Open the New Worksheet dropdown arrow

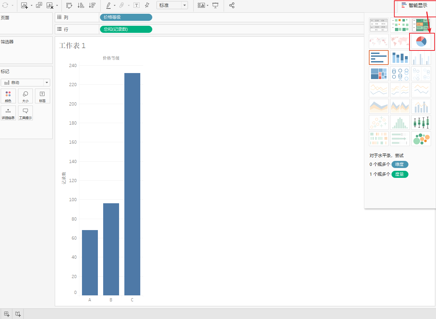click(x=31, y=6)
